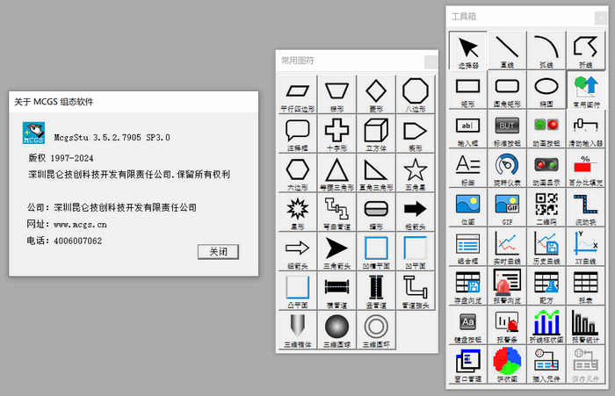615x396 pixels.
Task: Select the 标准按钮 BUT standard button tool
Action: tap(507, 129)
